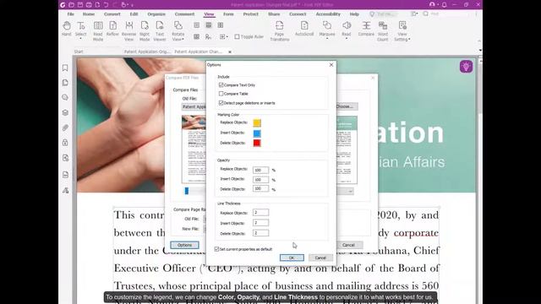Screen dimensions: 541x304
Task: Switch to Read Mode
Action: [98, 31]
